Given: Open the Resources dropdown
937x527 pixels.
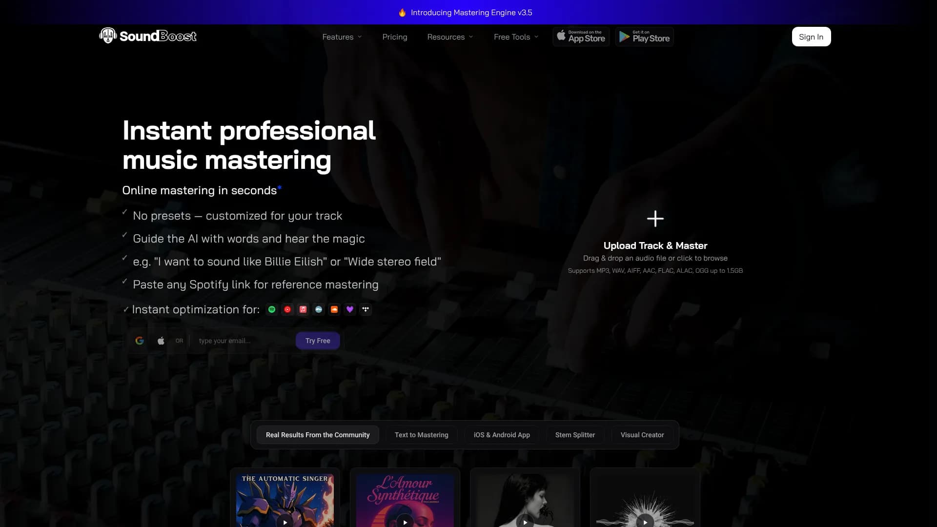Looking at the screenshot, I should pyautogui.click(x=450, y=37).
